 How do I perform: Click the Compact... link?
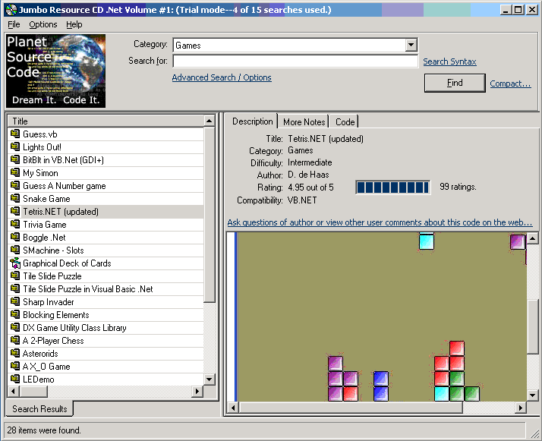click(510, 83)
